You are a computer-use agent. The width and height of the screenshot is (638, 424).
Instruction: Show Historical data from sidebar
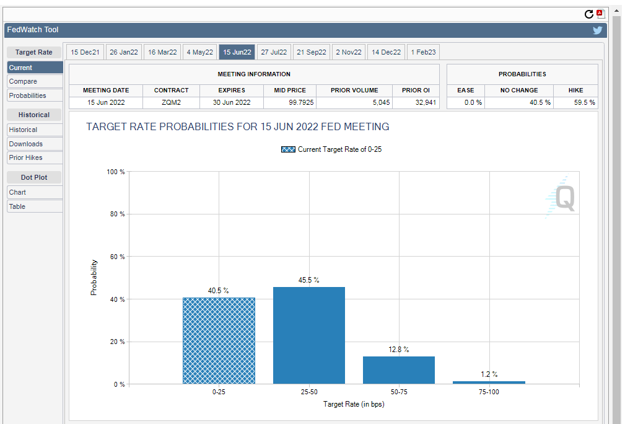tap(35, 130)
